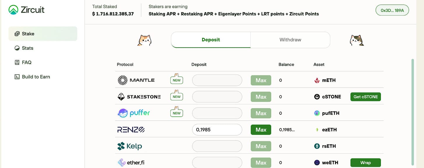The image size is (424, 168).
Task: Click the wallet address 0x3D...189A button
Action: click(x=392, y=10)
